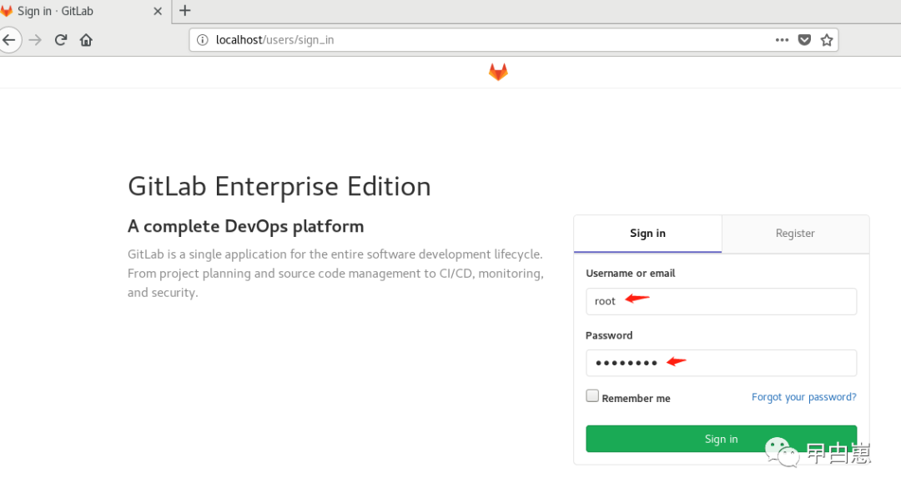
Task: Click the browser forward arrow button
Action: click(x=35, y=40)
